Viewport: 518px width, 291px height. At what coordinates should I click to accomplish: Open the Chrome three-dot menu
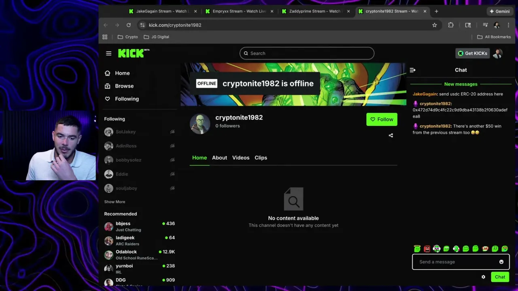pyautogui.click(x=509, y=25)
